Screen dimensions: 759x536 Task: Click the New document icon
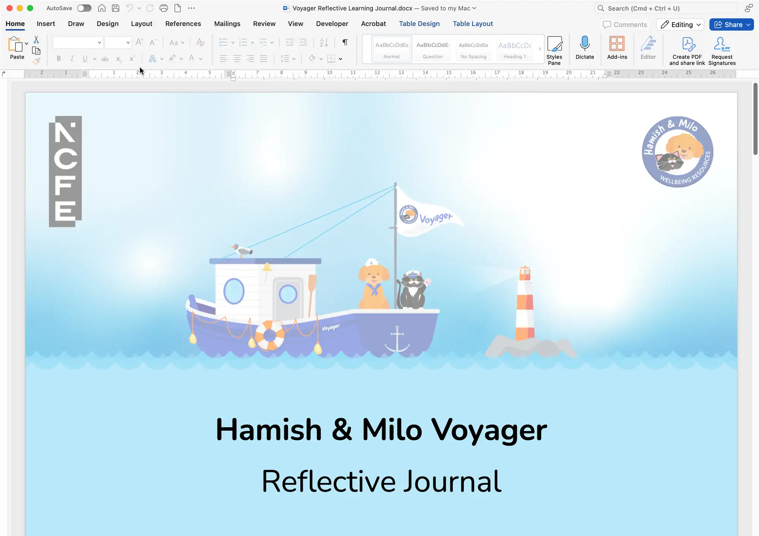click(x=178, y=8)
